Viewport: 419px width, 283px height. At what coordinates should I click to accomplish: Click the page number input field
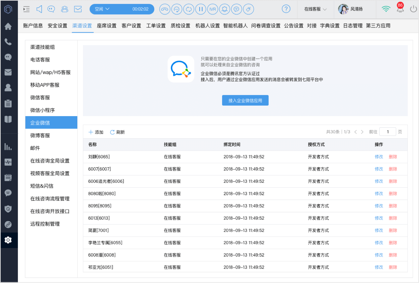coord(388,132)
